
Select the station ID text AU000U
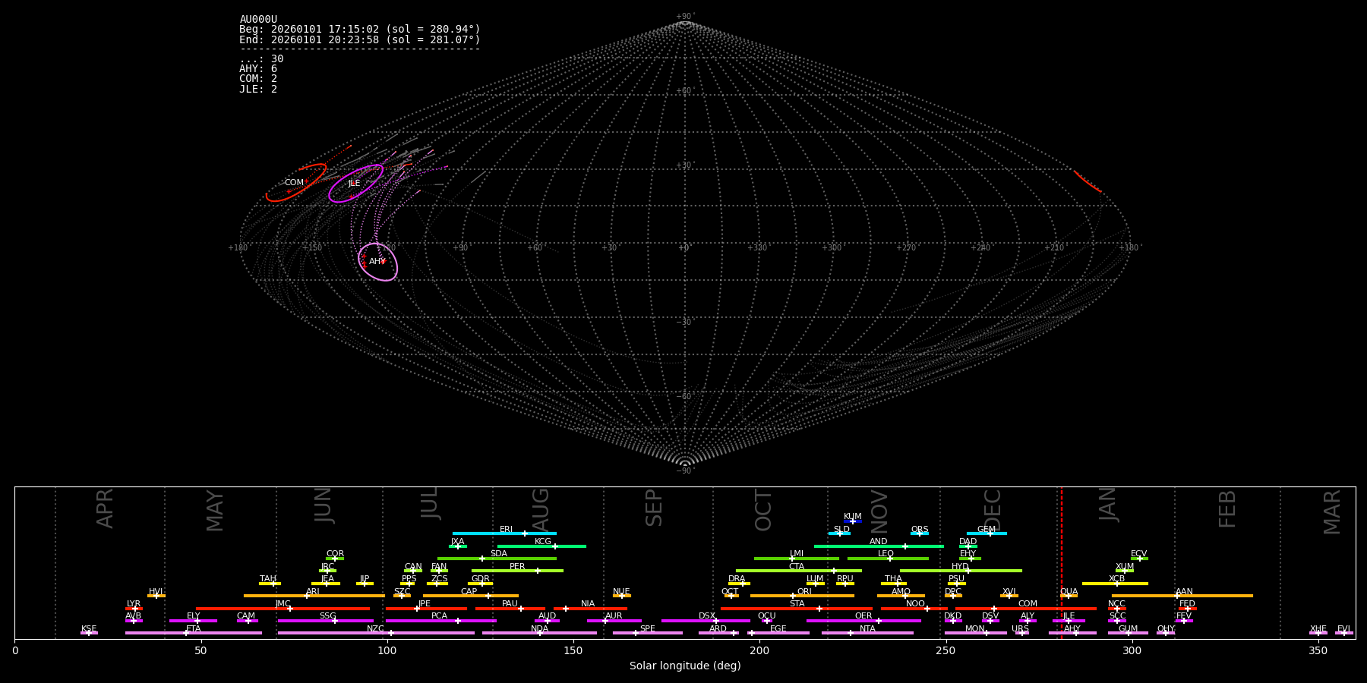[x=258, y=20]
